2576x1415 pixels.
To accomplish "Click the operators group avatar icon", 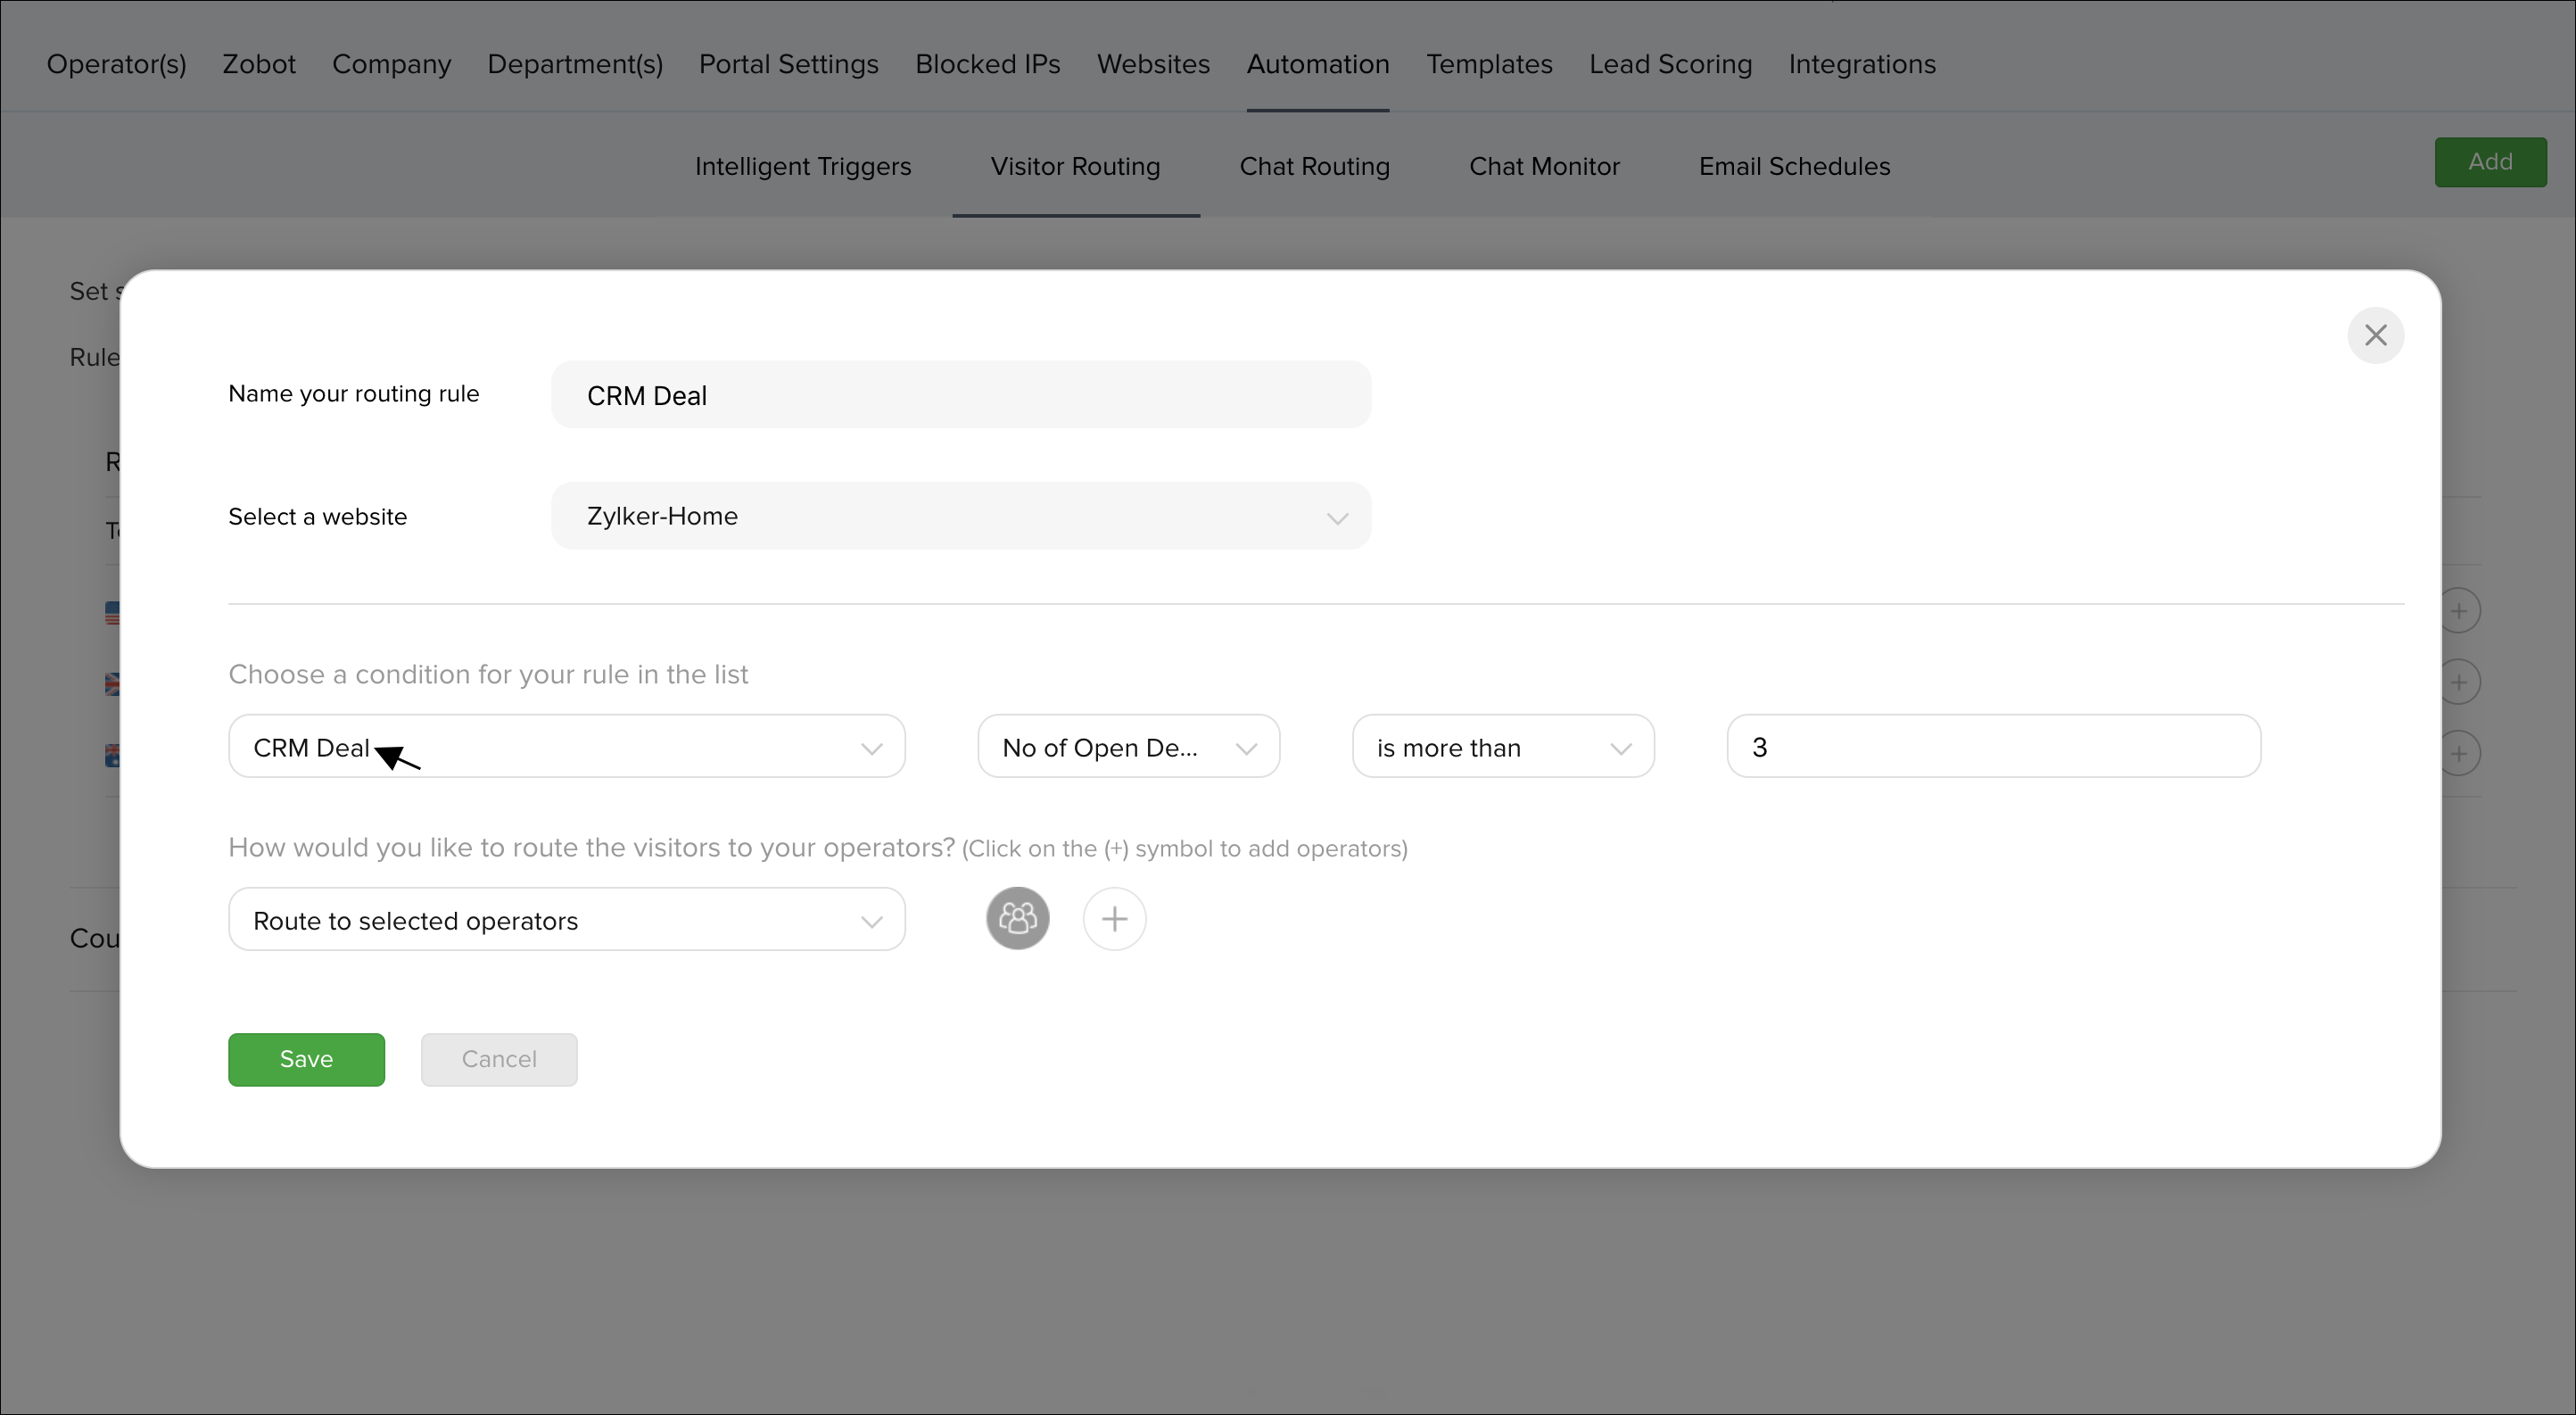I will [x=1017, y=918].
